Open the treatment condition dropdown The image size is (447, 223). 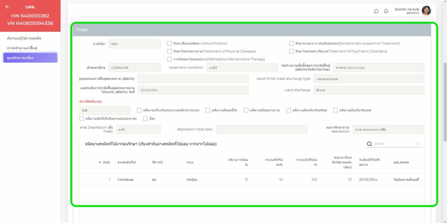242,68
